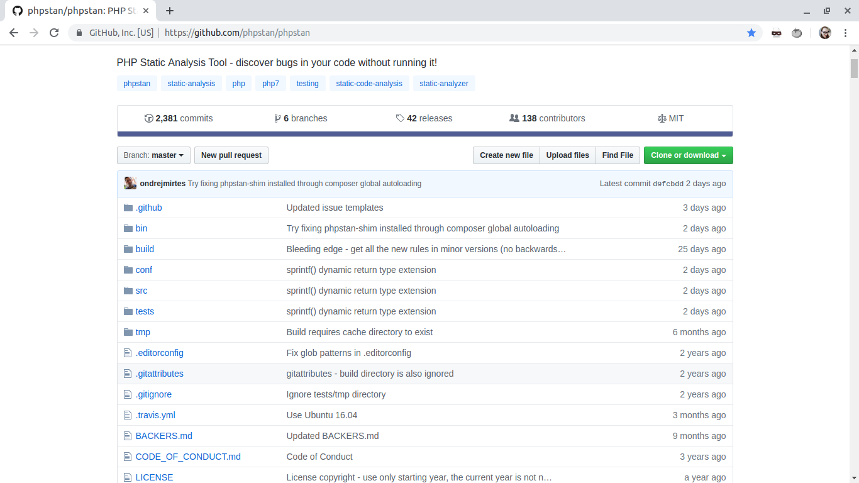Select the static-analysis topic tag

pos(191,84)
